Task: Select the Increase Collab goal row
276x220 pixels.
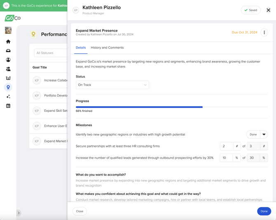Action: (48, 80)
